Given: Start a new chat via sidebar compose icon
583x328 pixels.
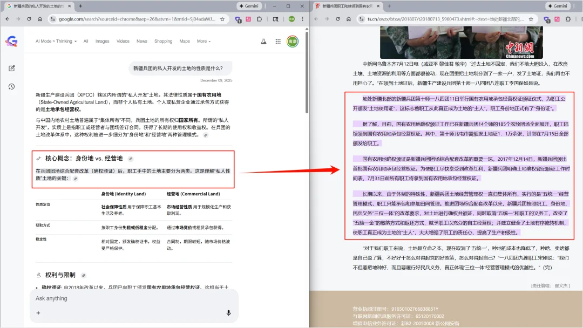Looking at the screenshot, I should pyautogui.click(x=11, y=68).
